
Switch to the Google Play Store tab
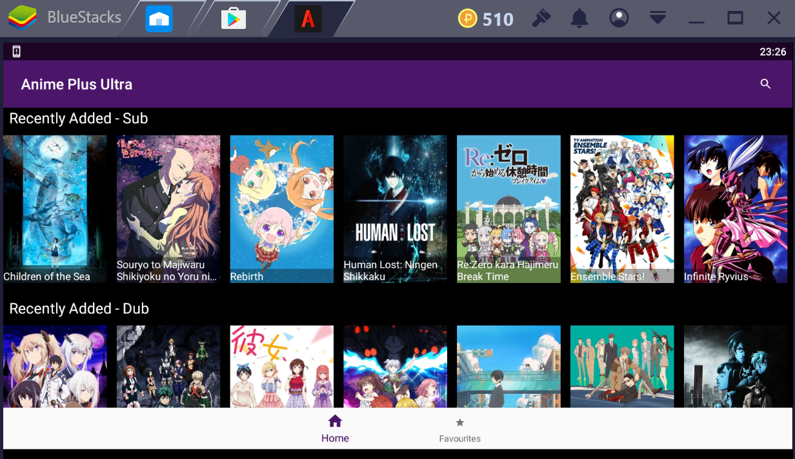[x=234, y=19]
